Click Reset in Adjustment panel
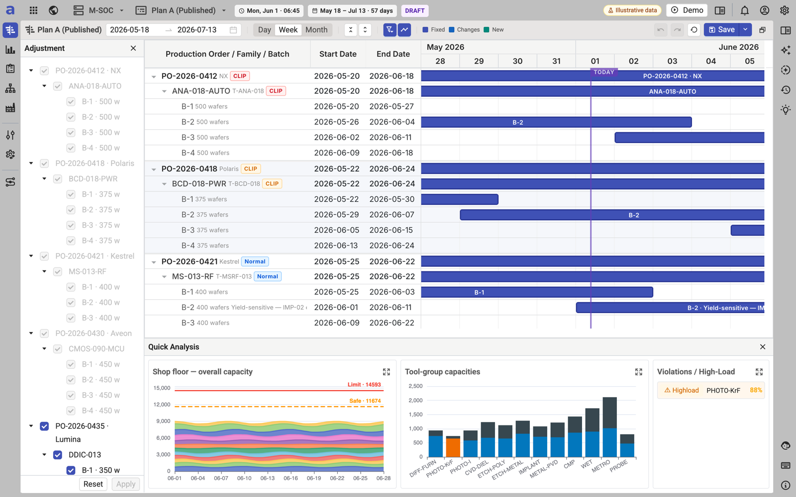796x497 pixels. 93,484
